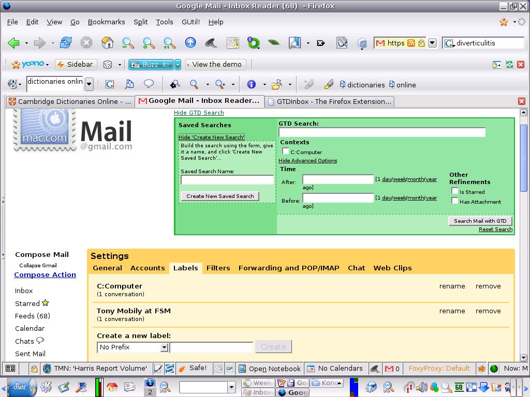Click the page's vertical scrollbar thumb

[x=524, y=157]
